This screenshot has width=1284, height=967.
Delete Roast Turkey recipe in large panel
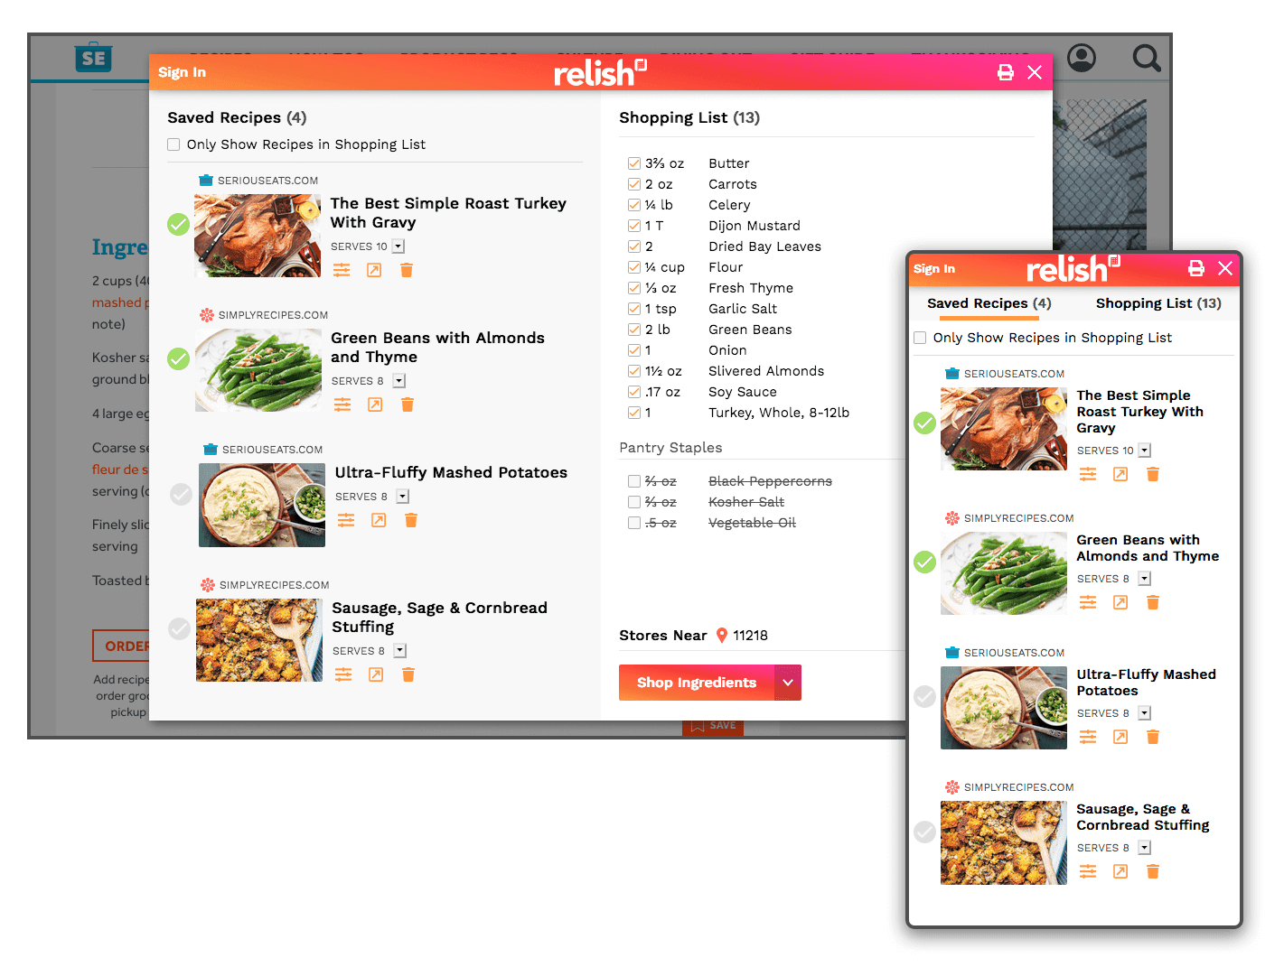(407, 270)
